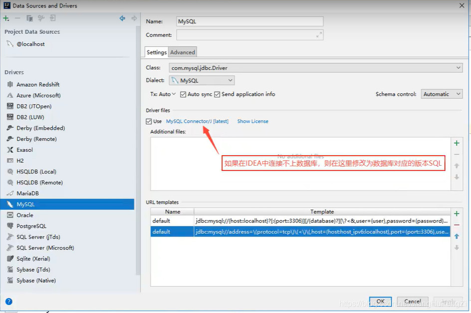Screen dimensions: 471x313
Task: Move additional file down arrow
Action: (x=457, y=177)
